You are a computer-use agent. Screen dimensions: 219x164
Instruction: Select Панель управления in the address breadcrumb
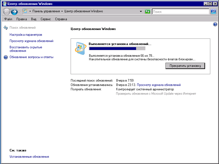tap(46, 11)
